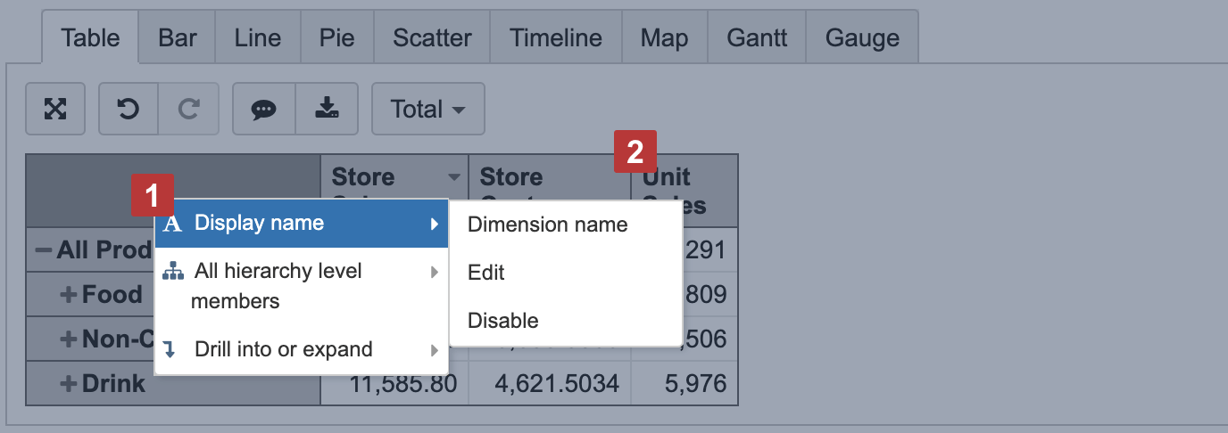This screenshot has height=433, width=1228.
Task: Choose Dimension name from the submenu
Action: pyautogui.click(x=547, y=225)
